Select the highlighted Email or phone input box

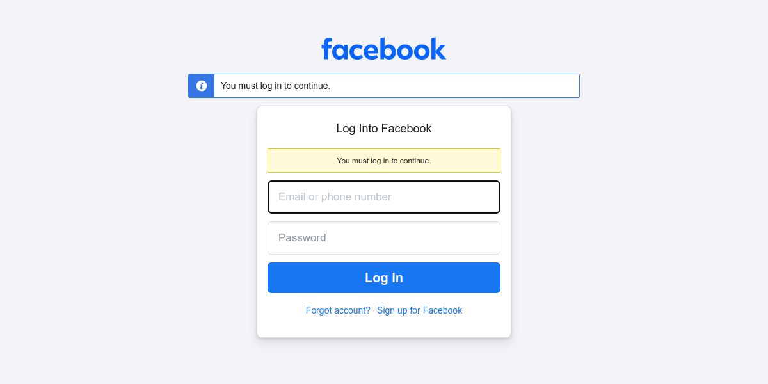[x=384, y=197]
